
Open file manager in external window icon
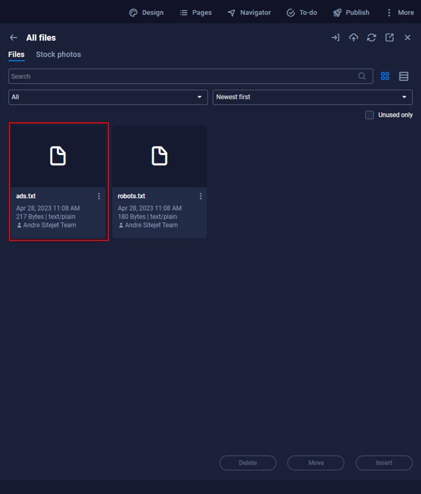point(389,37)
